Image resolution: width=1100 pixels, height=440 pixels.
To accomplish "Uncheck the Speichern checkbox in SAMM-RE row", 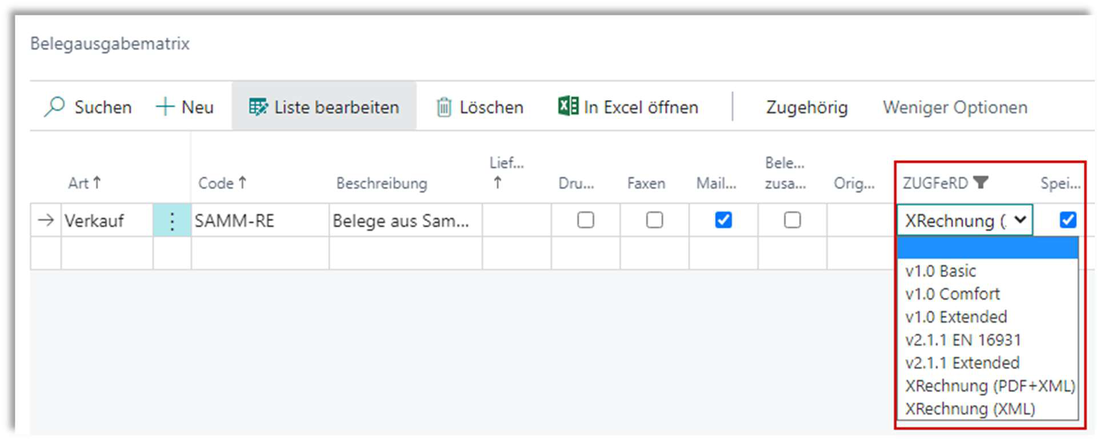I will (1067, 220).
